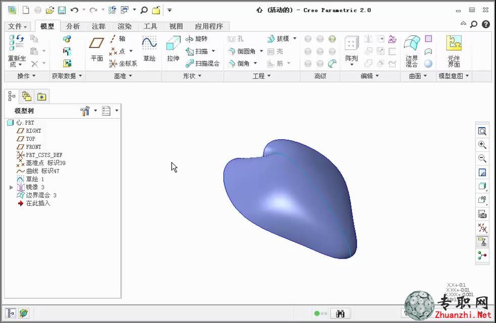
Task: Select Sketch (草绘) 1 in model tree
Action: coord(30,179)
